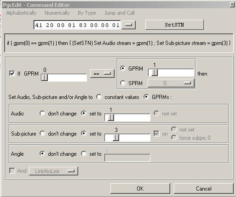Open the By Type menu
The height and width of the screenshot is (197, 236).
pos(87,13)
